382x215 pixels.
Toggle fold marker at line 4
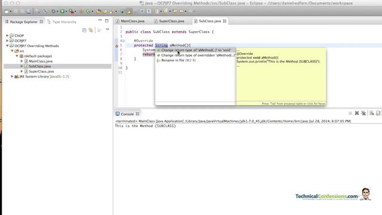pos(124,41)
